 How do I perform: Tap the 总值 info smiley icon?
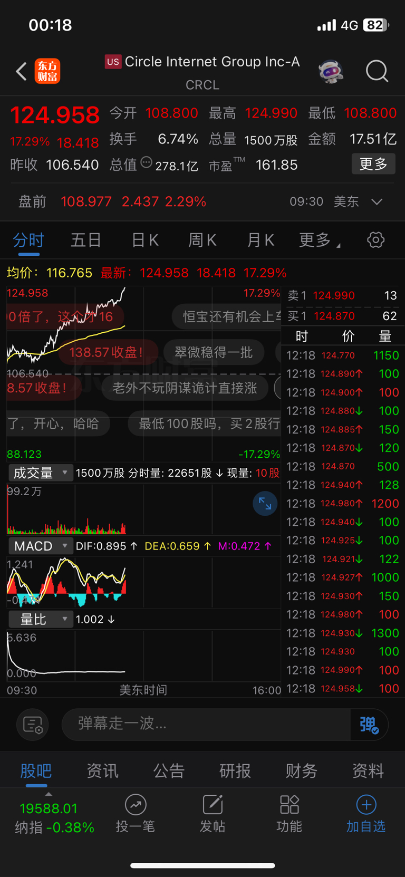147,163
